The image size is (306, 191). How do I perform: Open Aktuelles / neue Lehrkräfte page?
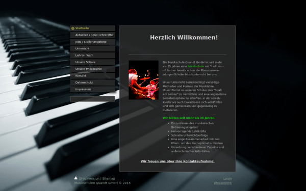[92, 35]
